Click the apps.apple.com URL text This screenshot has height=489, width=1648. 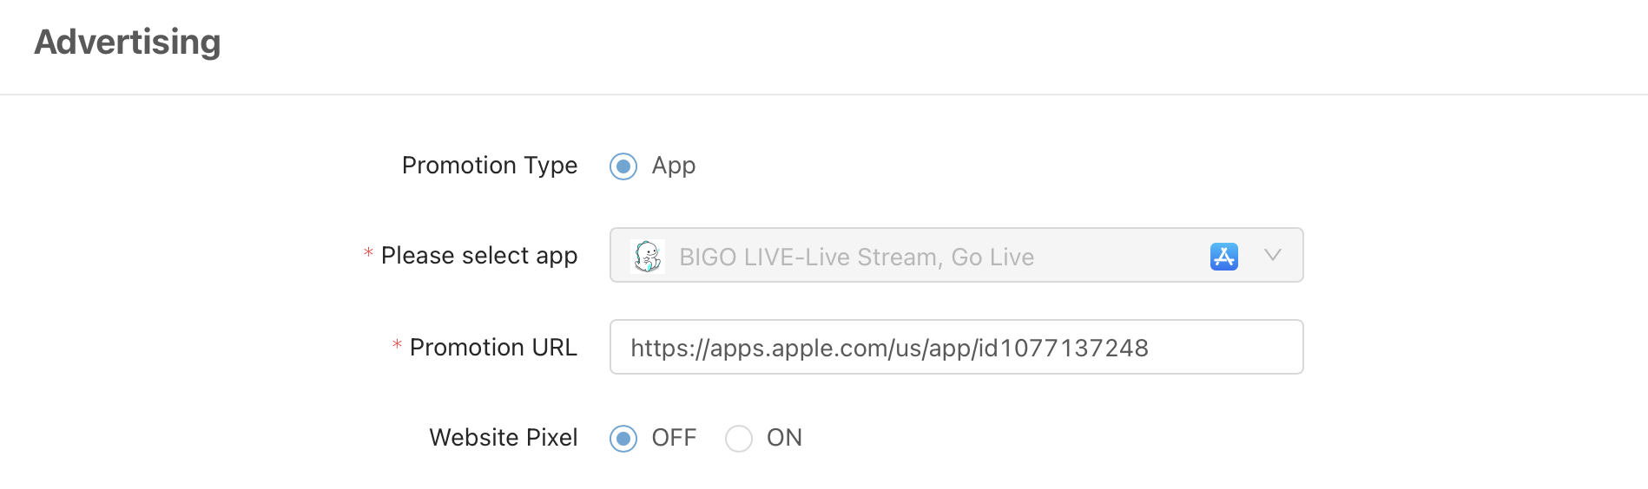[889, 348]
